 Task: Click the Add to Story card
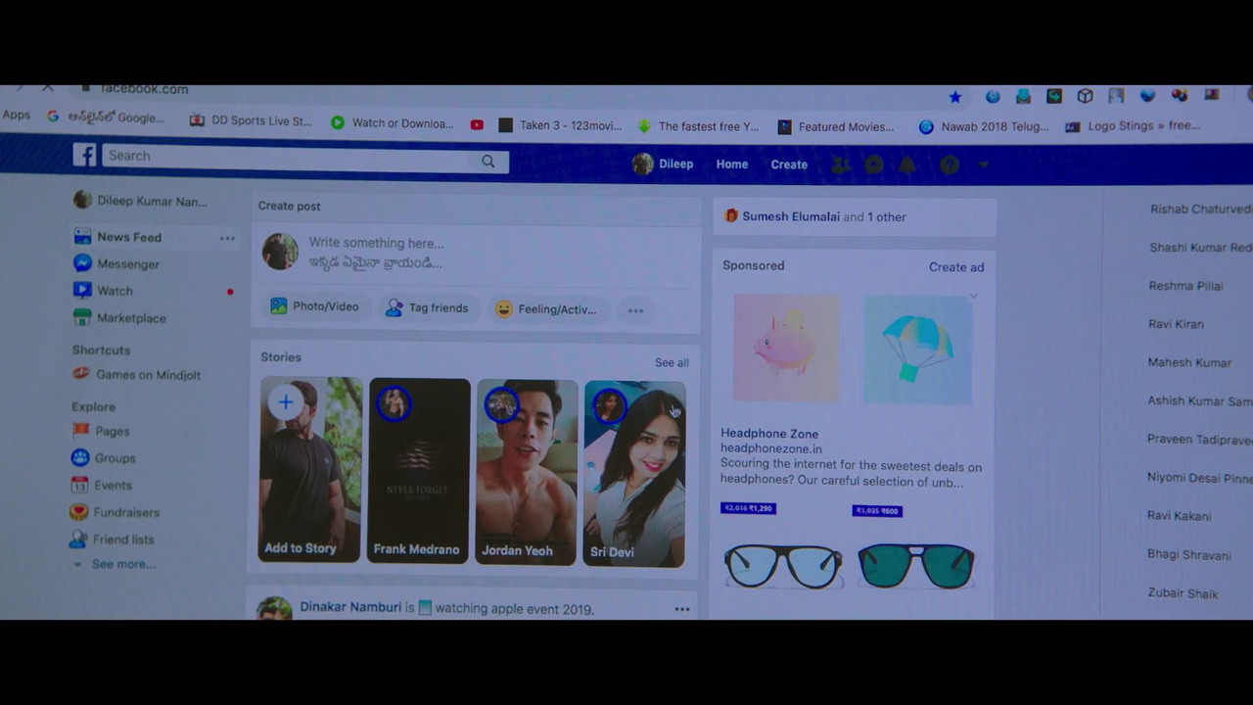pyautogui.click(x=310, y=469)
